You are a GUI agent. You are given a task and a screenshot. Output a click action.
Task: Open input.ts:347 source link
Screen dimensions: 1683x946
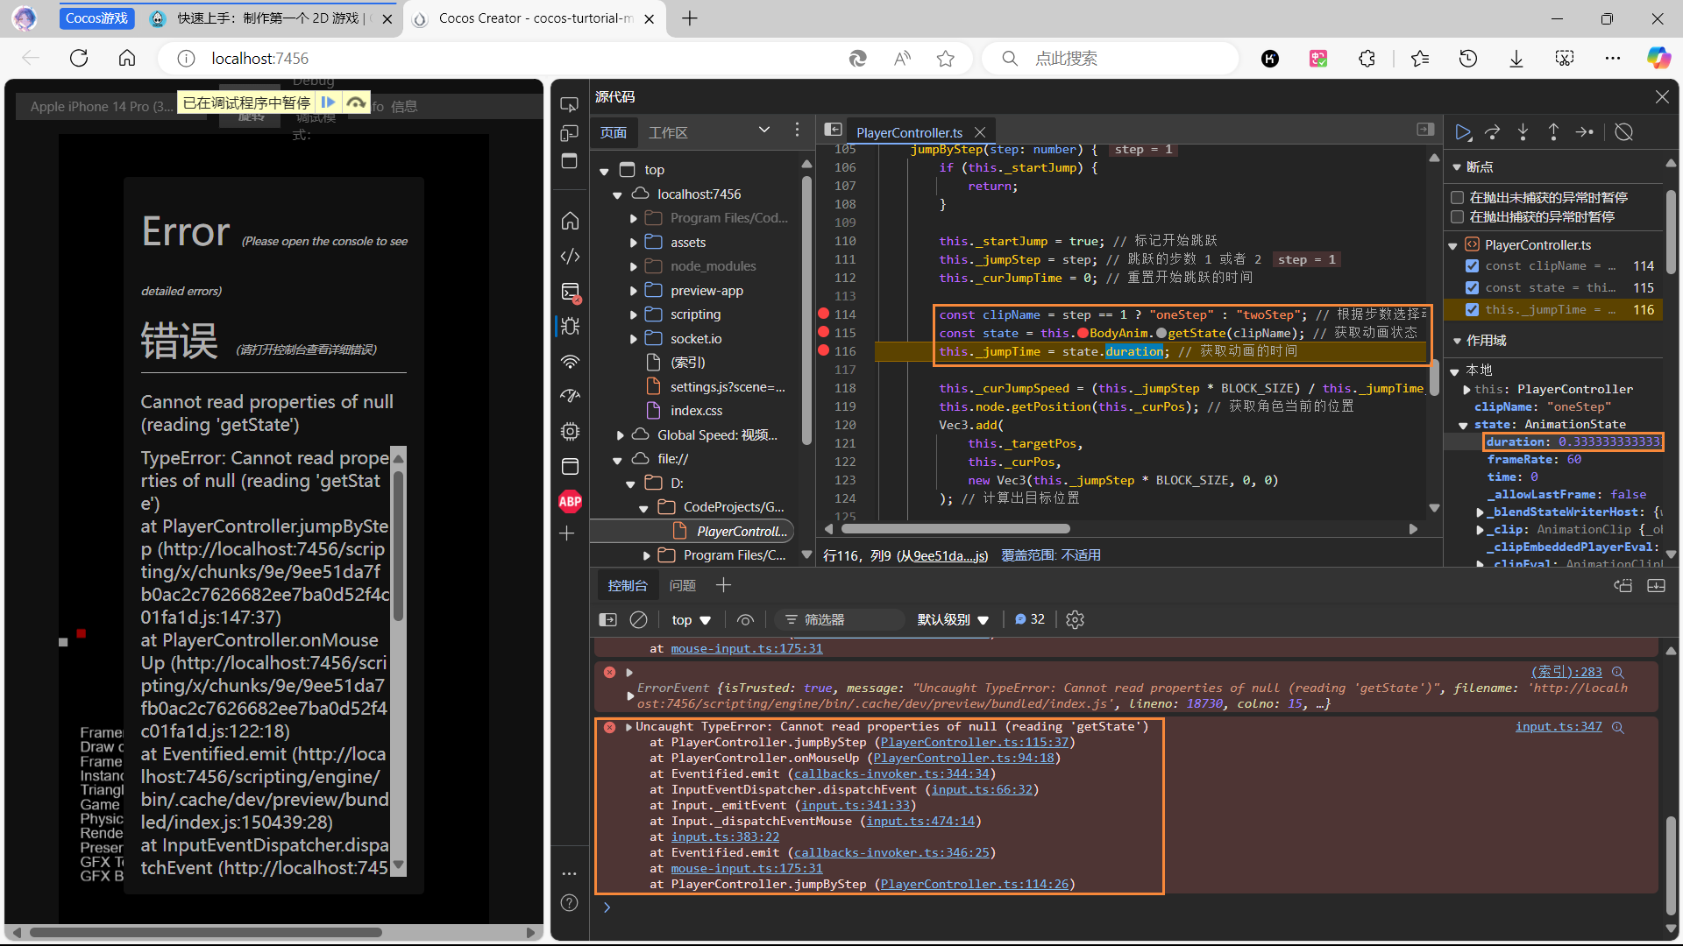[x=1558, y=726]
